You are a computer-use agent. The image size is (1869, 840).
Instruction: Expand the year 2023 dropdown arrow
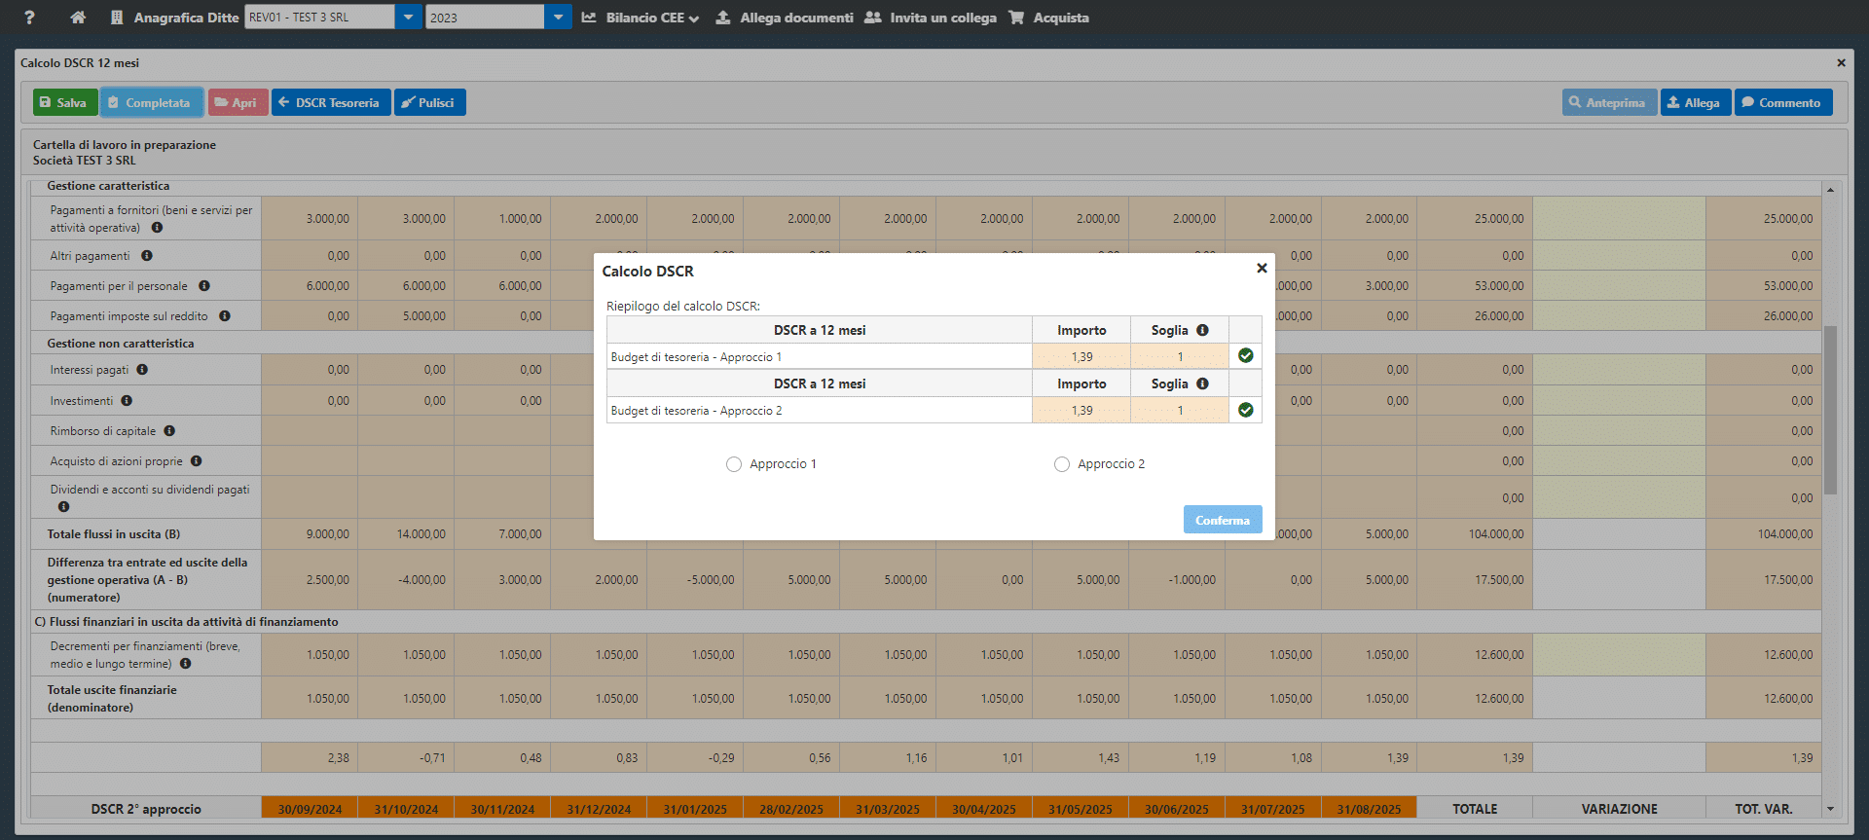558,17
